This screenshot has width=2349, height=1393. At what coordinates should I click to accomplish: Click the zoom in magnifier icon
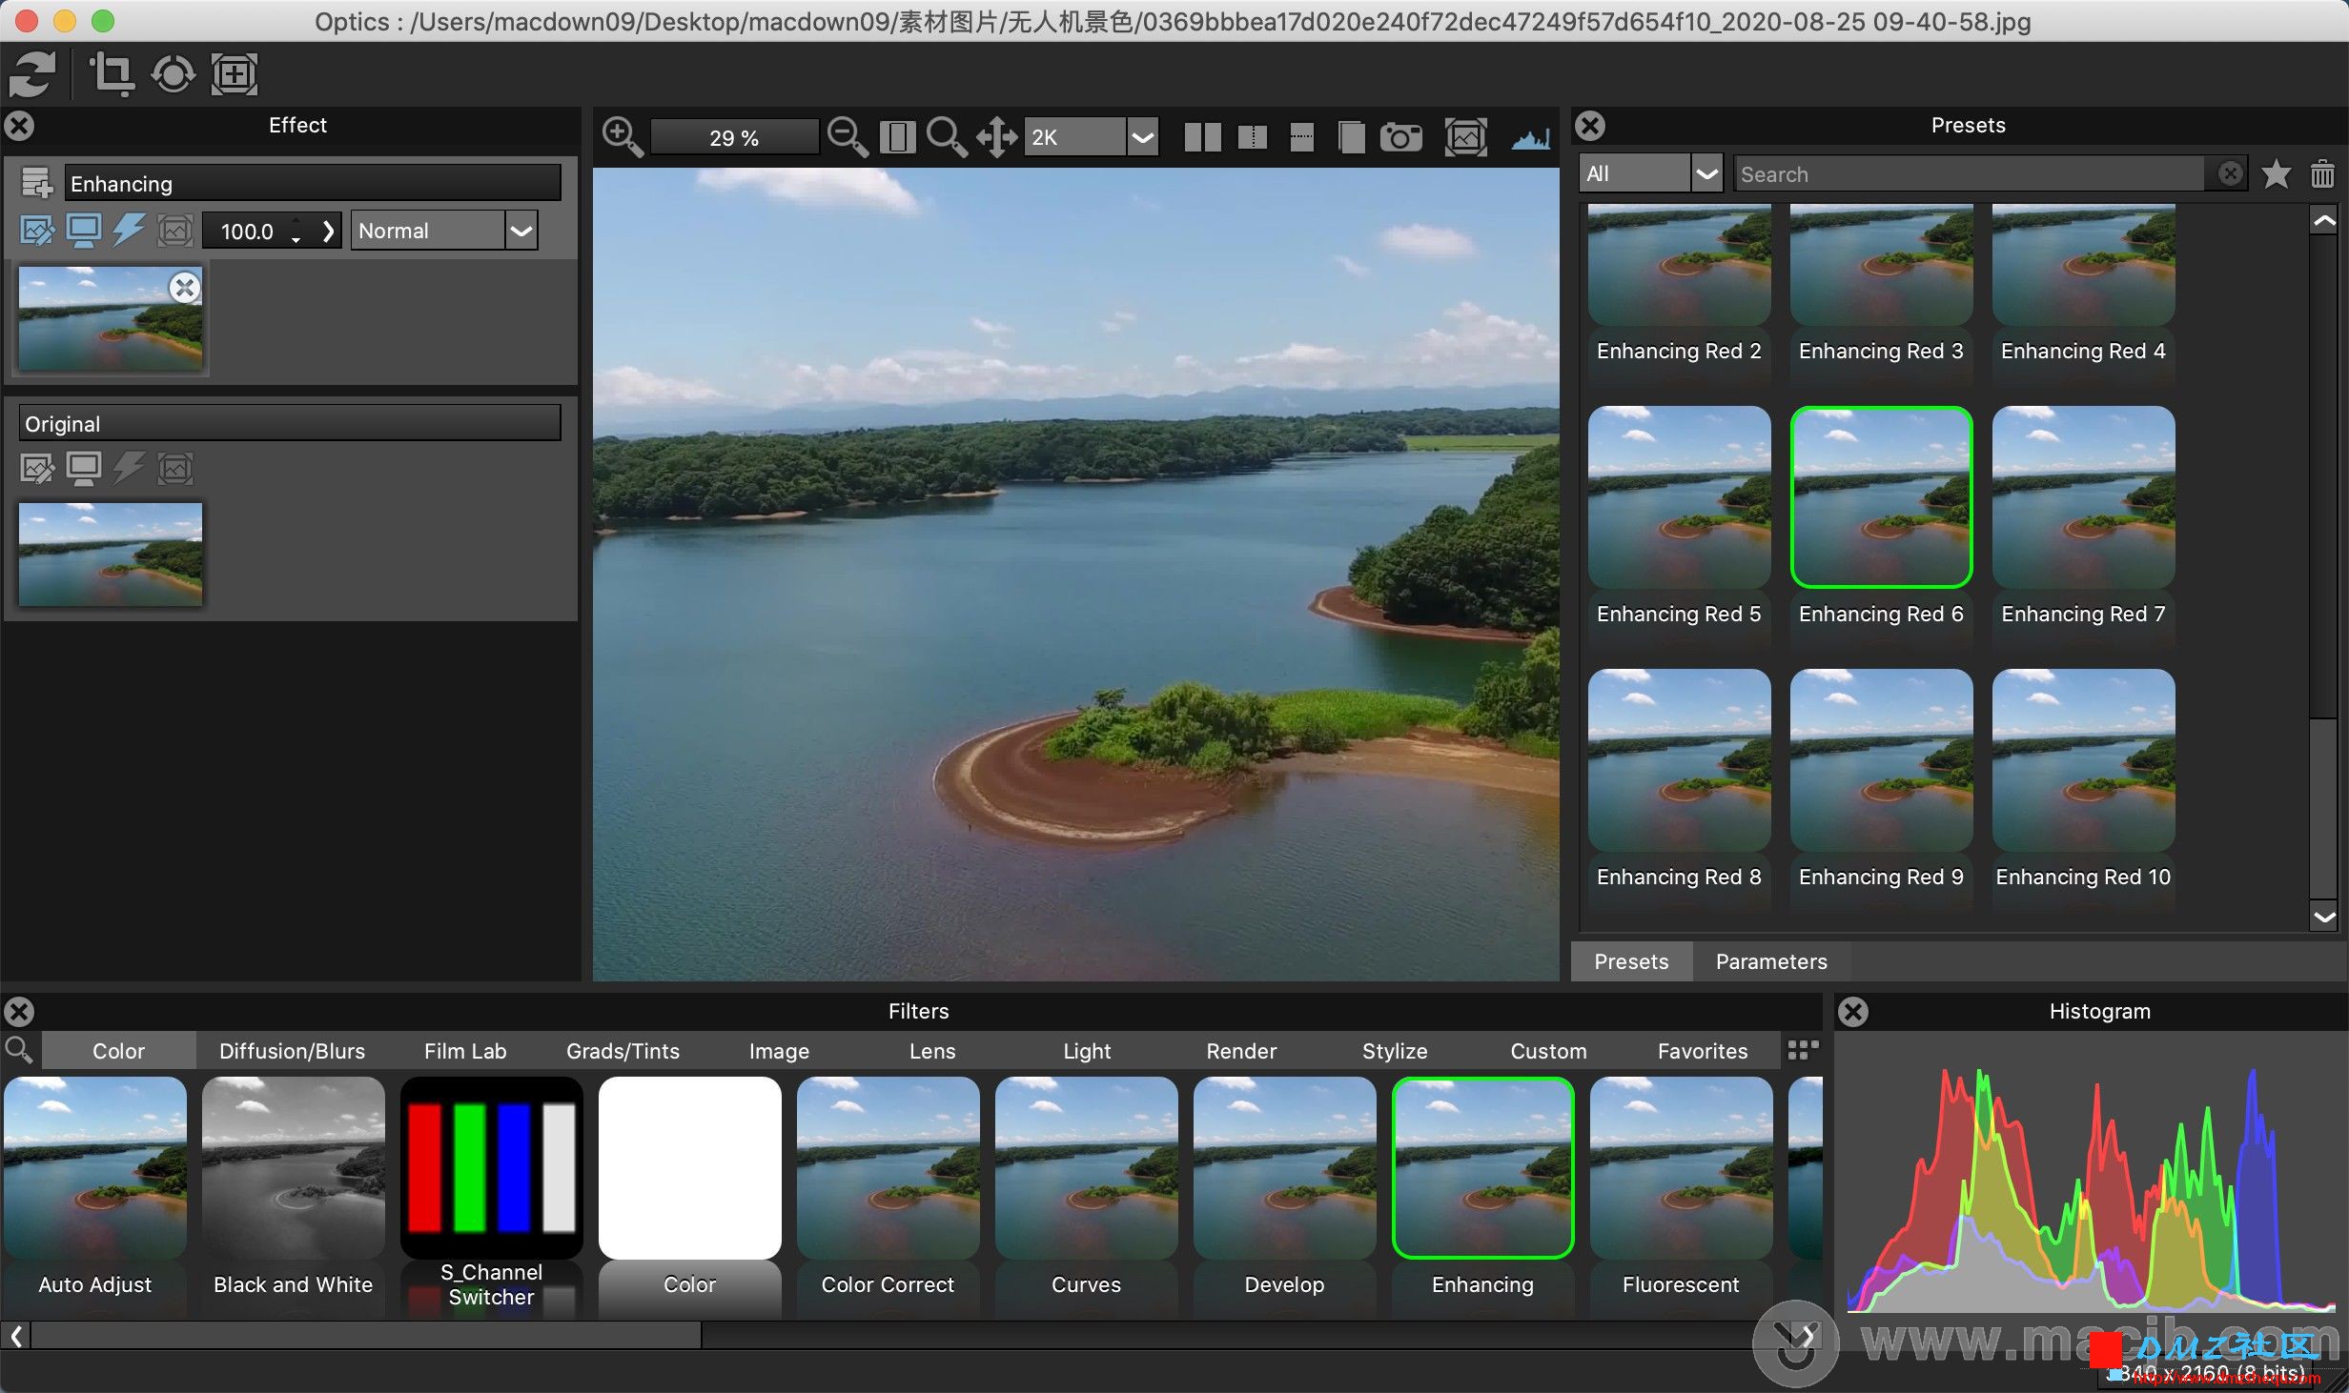pos(622,137)
